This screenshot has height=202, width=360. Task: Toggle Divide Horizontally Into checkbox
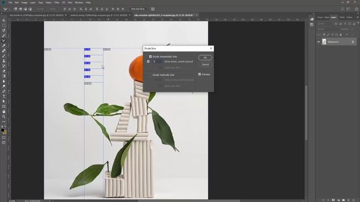click(x=150, y=57)
